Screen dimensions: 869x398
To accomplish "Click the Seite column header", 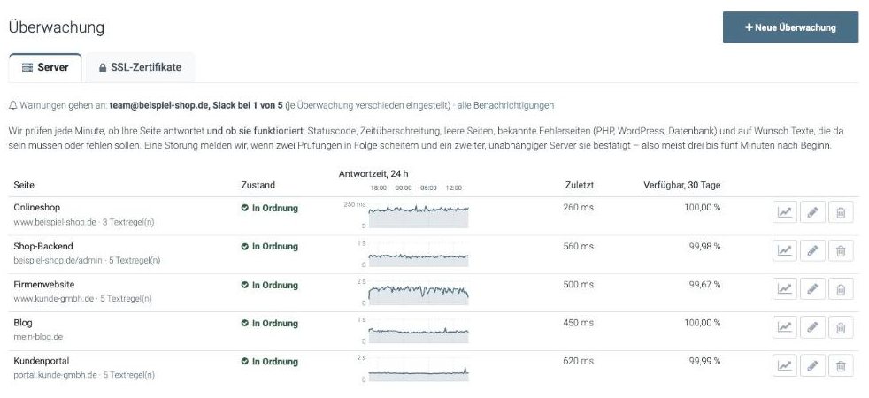I will (x=24, y=186).
